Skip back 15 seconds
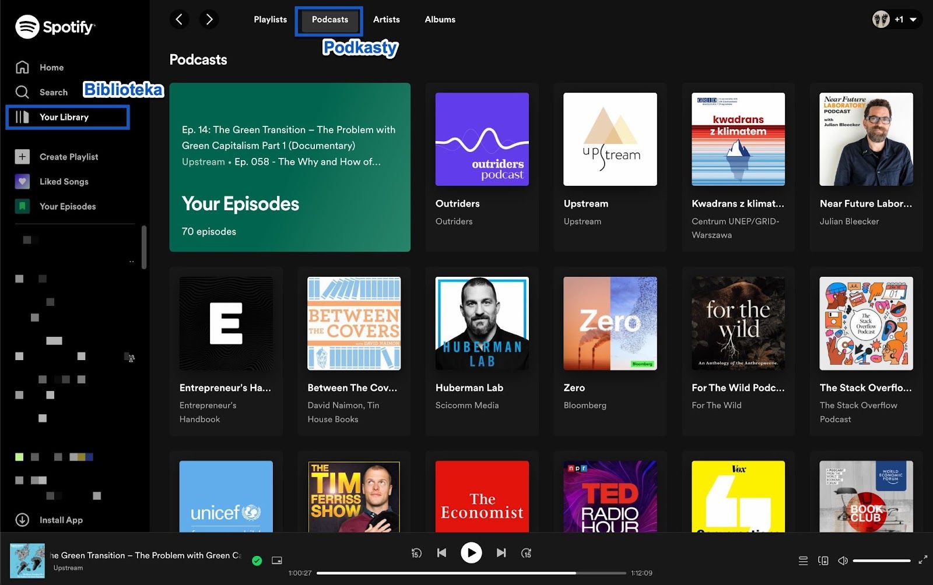 coord(416,553)
